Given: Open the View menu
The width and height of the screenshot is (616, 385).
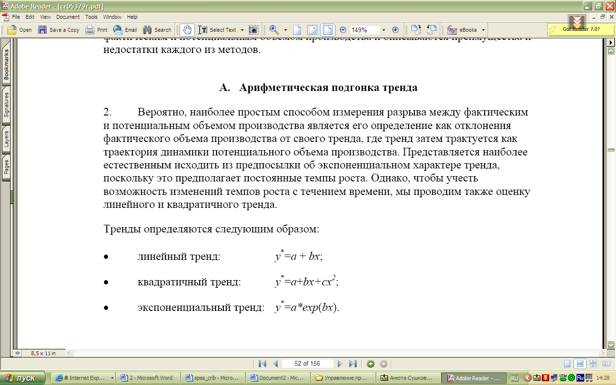Looking at the screenshot, I should pos(45,17).
